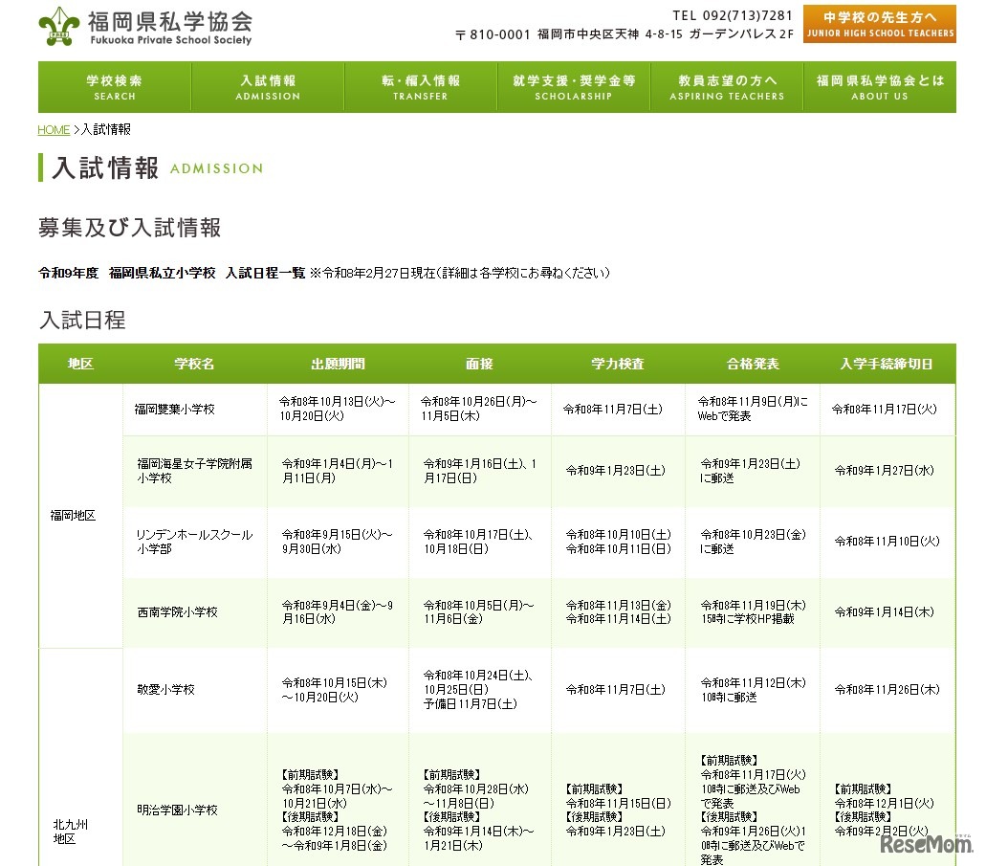Click the 入試日程 section heading
986x866 pixels.
[82, 320]
